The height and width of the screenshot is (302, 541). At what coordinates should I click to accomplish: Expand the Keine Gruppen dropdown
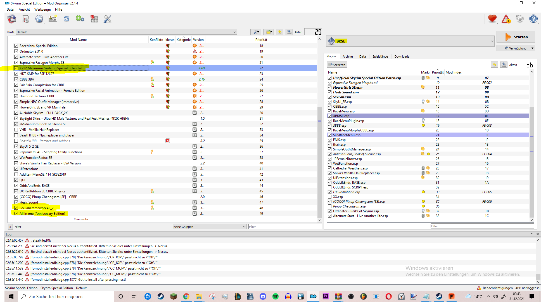click(209, 227)
